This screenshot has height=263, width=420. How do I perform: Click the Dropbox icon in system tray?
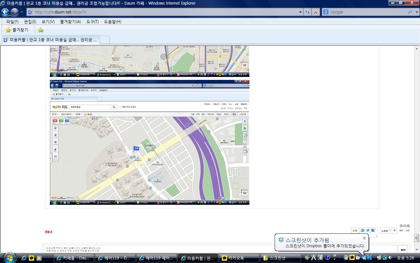click(x=363, y=258)
